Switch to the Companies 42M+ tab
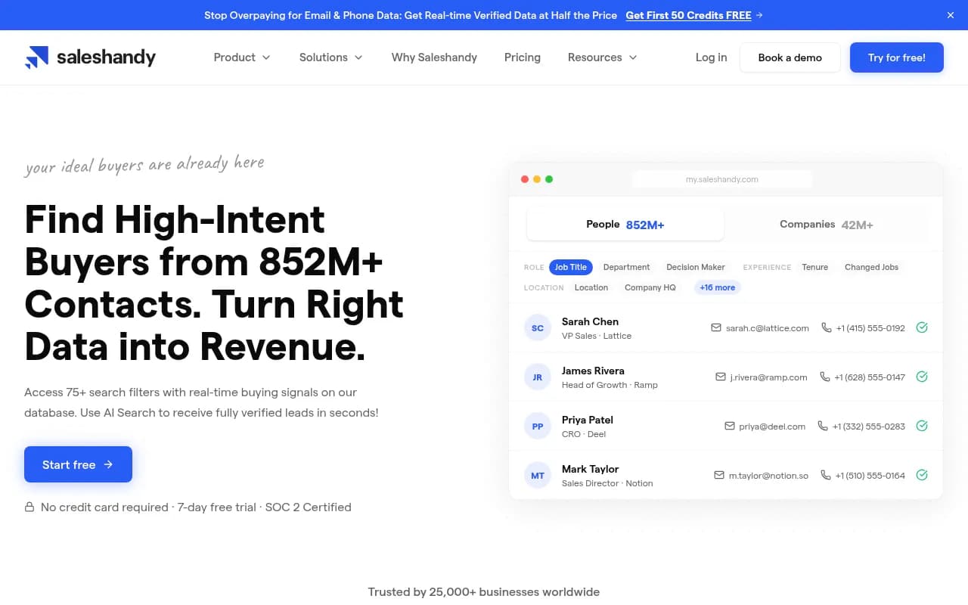Image resolution: width=968 pixels, height=605 pixels. [826, 225]
